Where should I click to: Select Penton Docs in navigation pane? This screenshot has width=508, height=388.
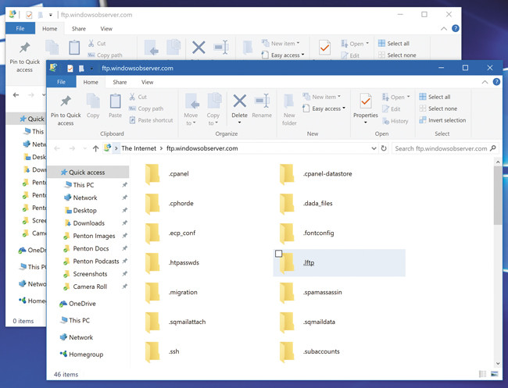(x=92, y=248)
